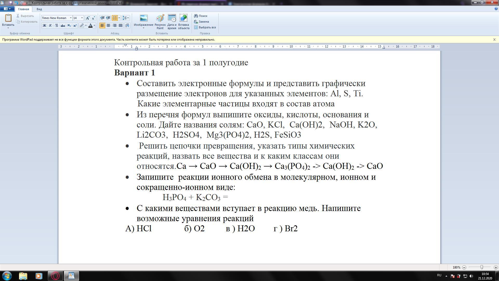The image size is (499, 281).
Task: Toggle italic formatting (К)
Action: pyautogui.click(x=50, y=25)
